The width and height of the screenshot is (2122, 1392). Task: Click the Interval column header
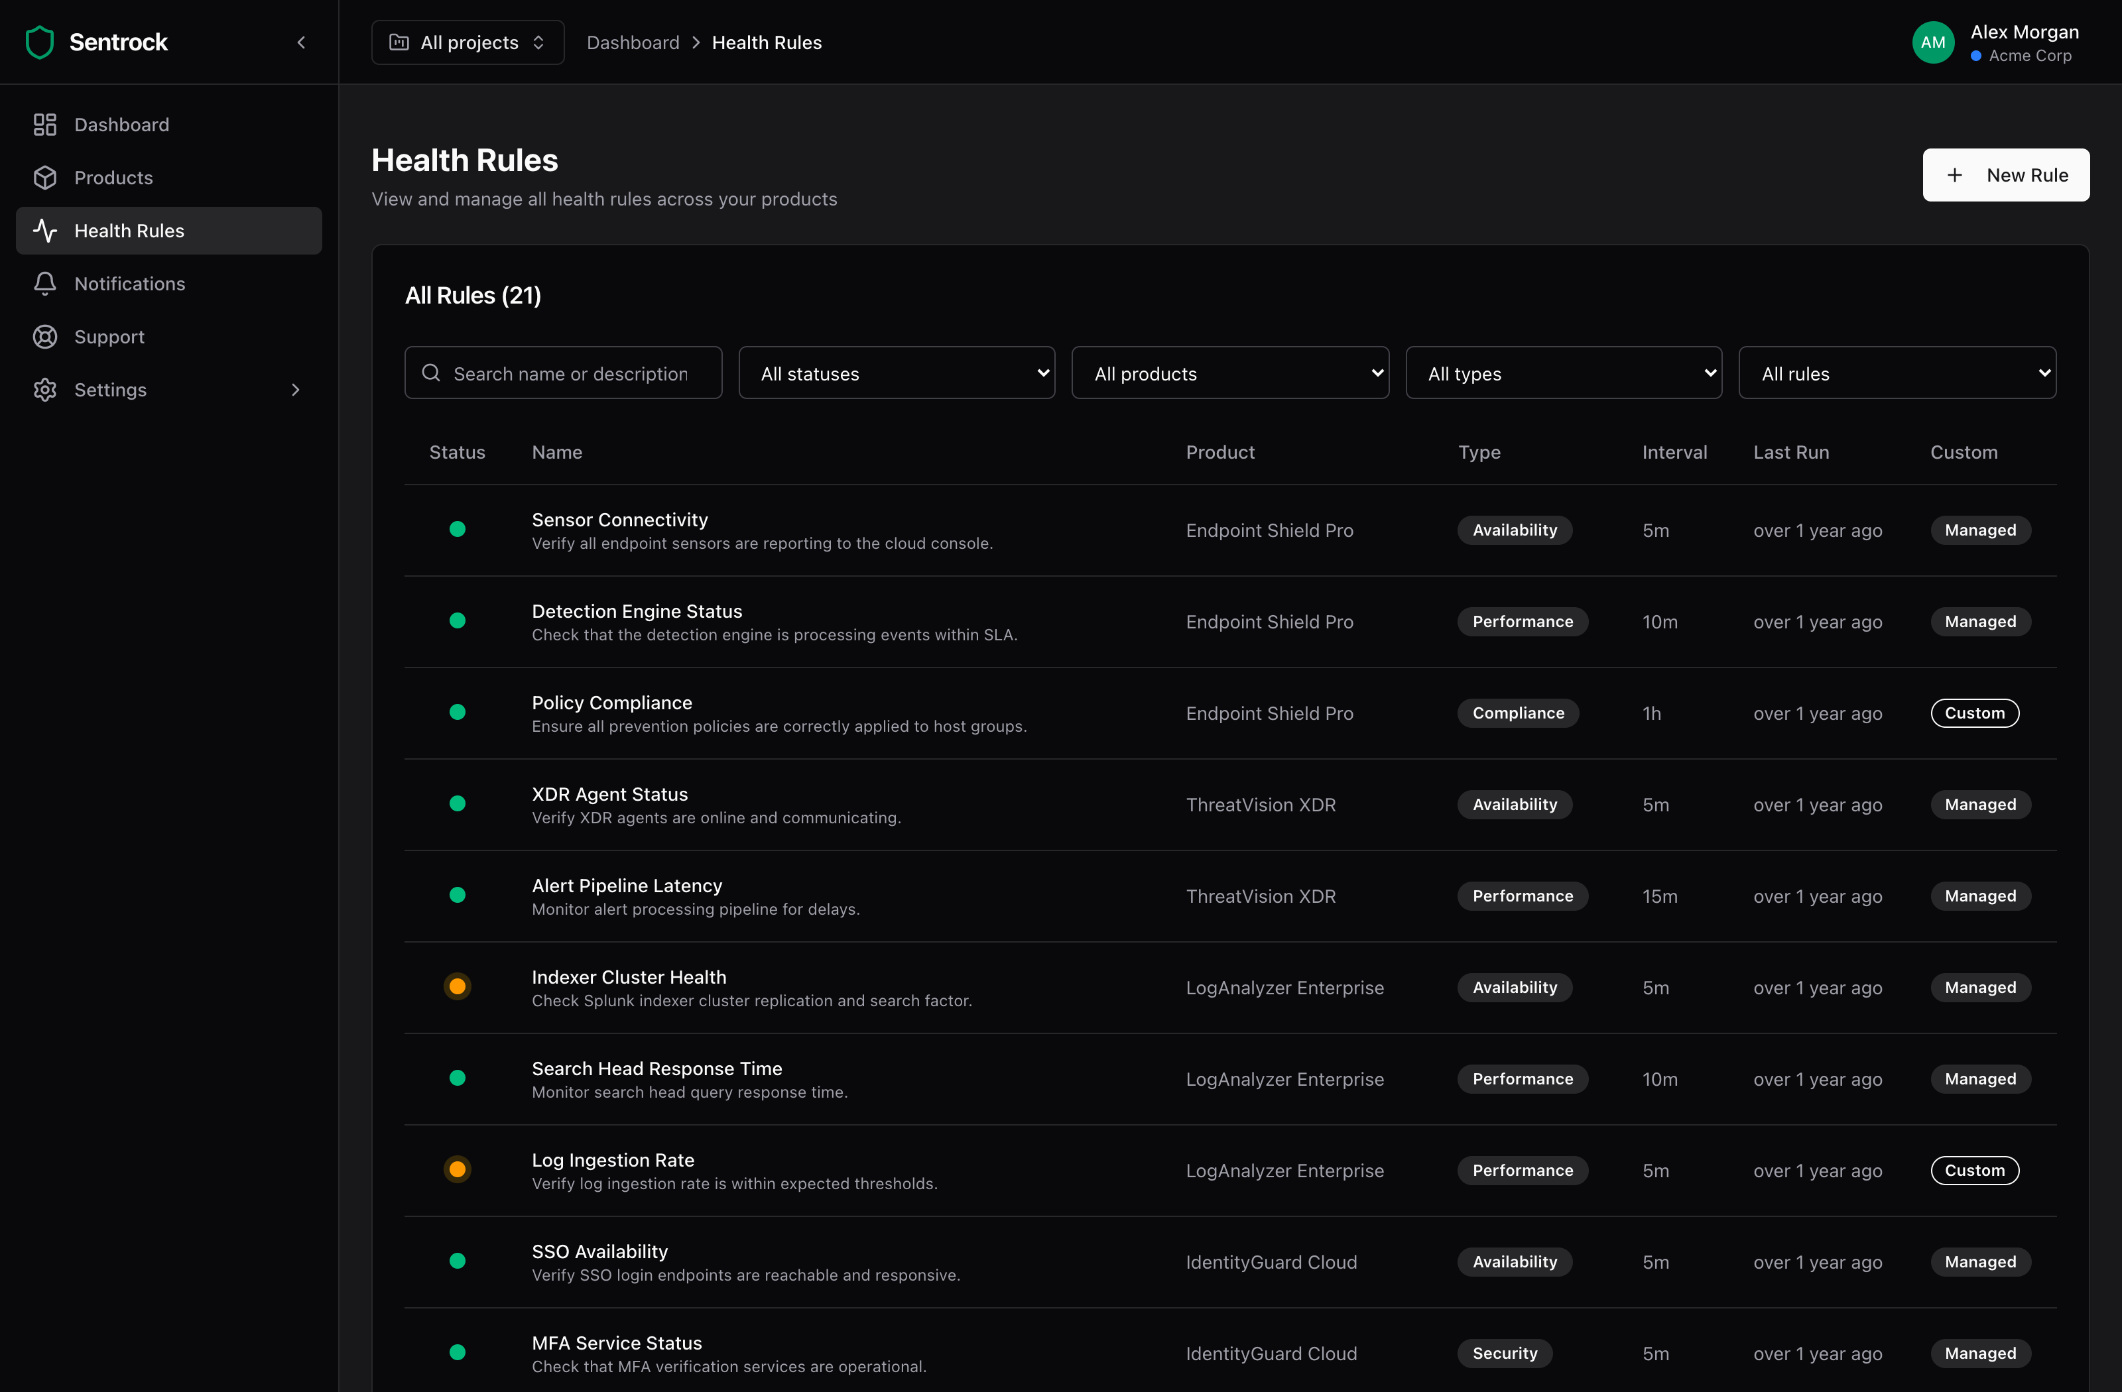[x=1674, y=452]
